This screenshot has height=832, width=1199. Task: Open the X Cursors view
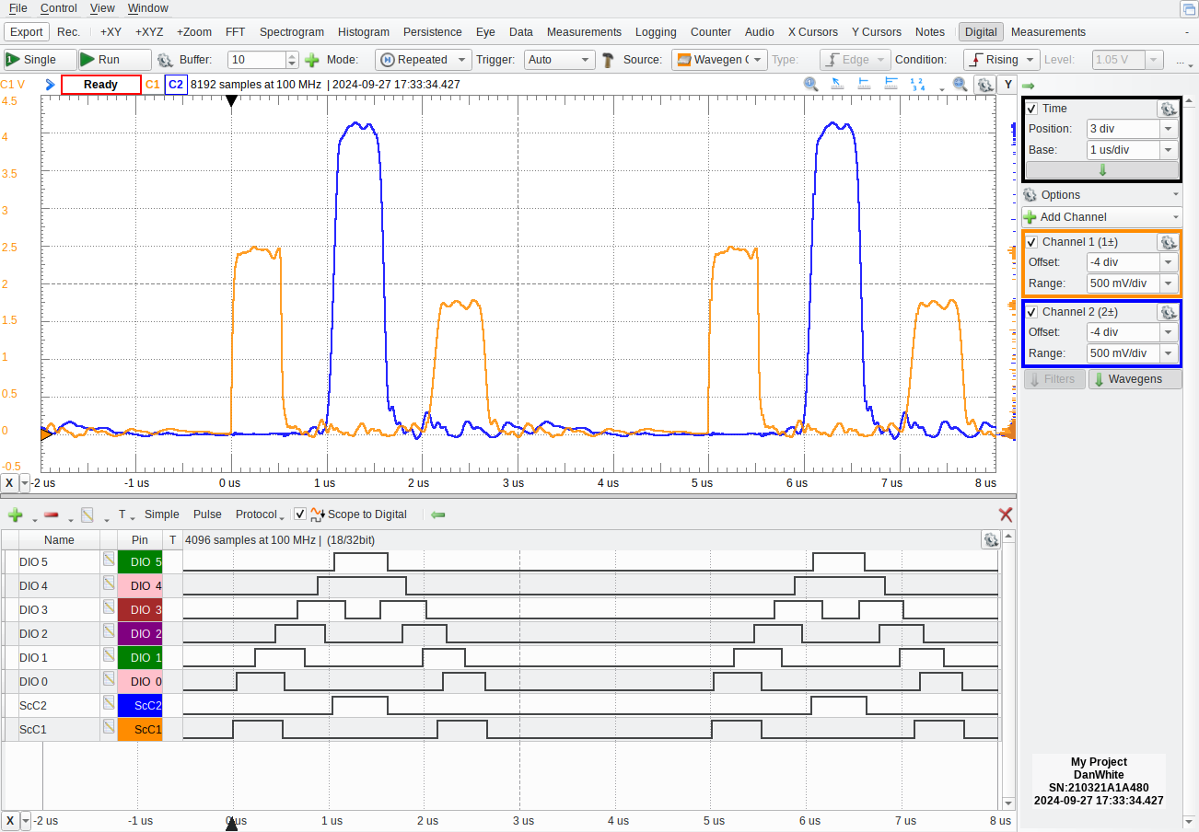point(812,32)
